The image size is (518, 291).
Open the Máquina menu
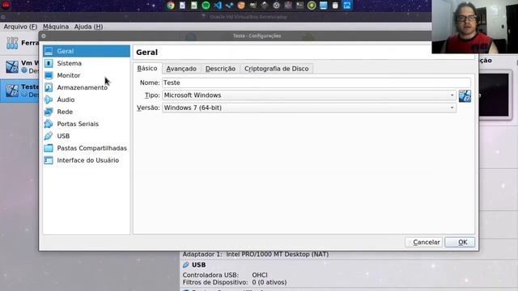click(x=56, y=27)
